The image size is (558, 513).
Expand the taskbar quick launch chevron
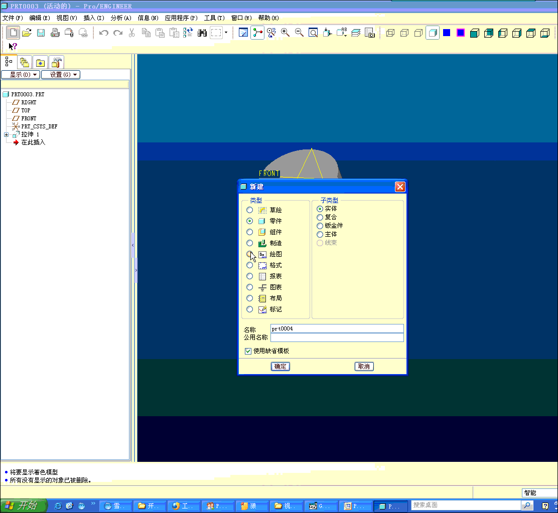tap(93, 503)
